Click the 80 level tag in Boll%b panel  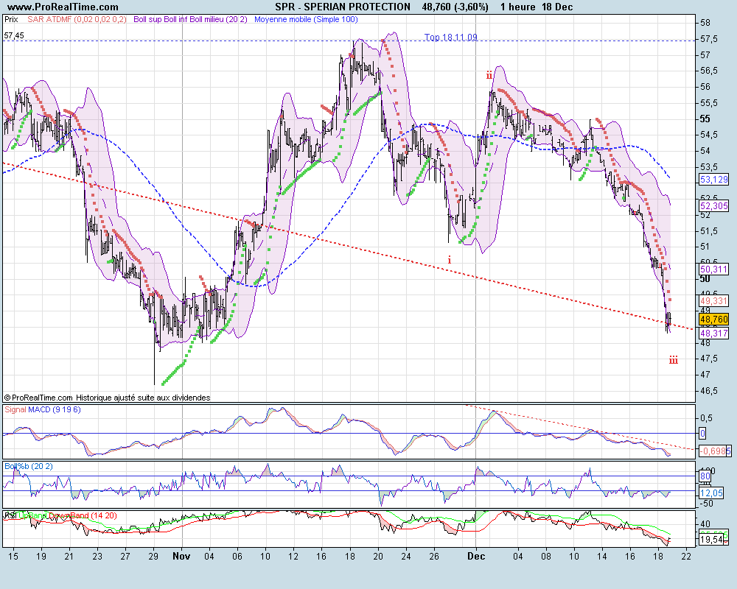click(x=705, y=476)
